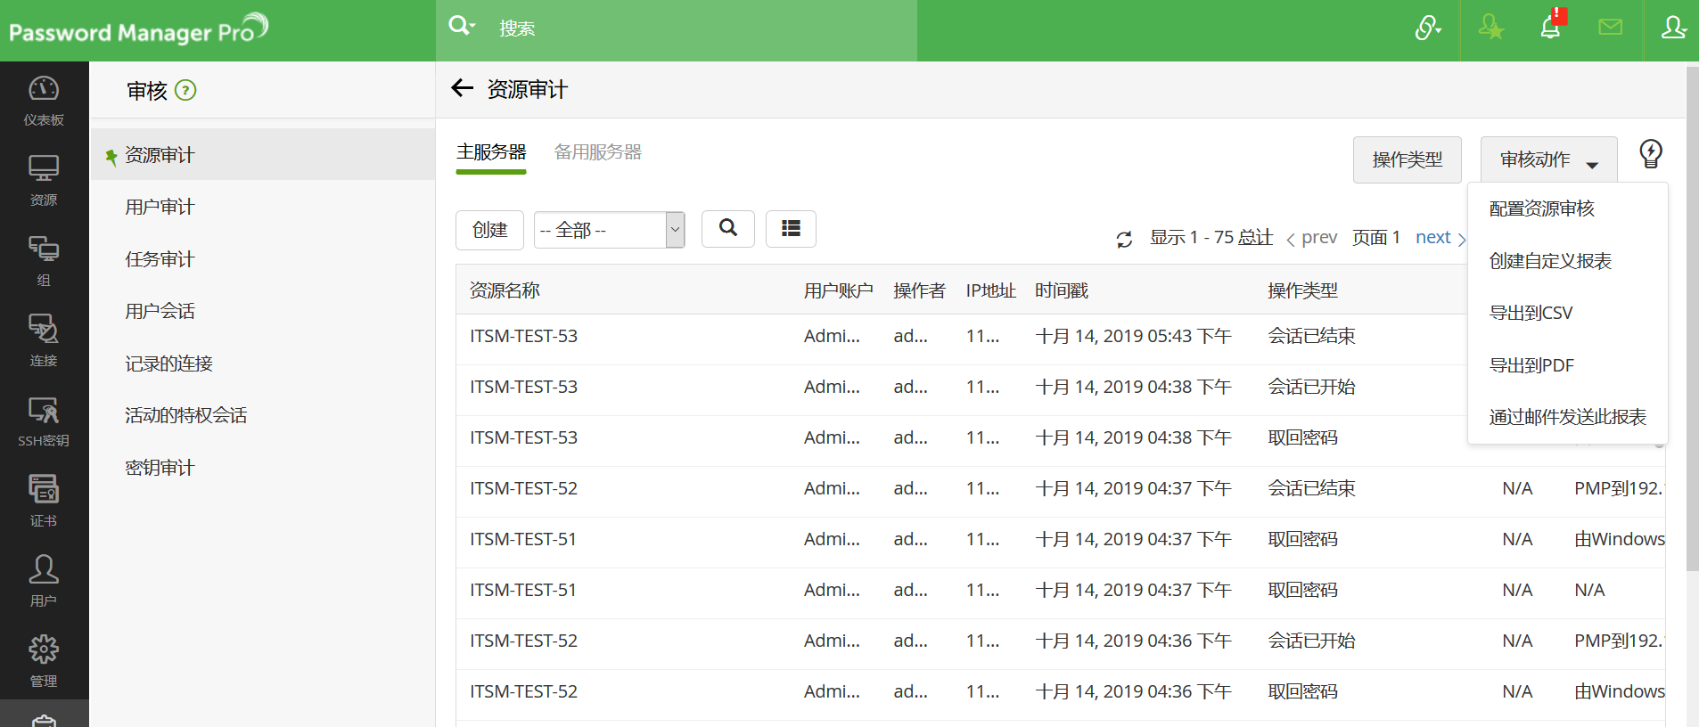Choose 导出到CSV menu entry

pyautogui.click(x=1531, y=313)
